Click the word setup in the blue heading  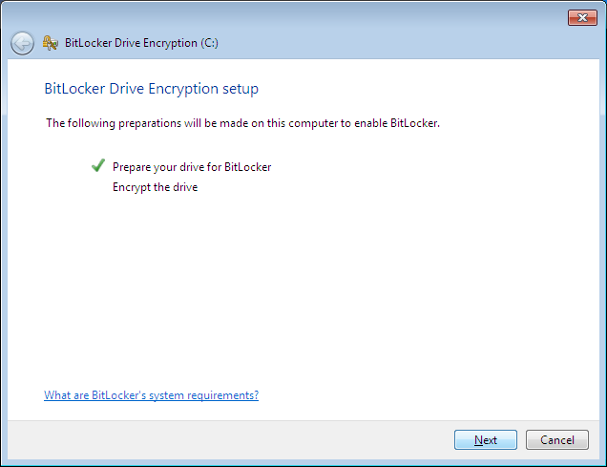pyautogui.click(x=241, y=89)
